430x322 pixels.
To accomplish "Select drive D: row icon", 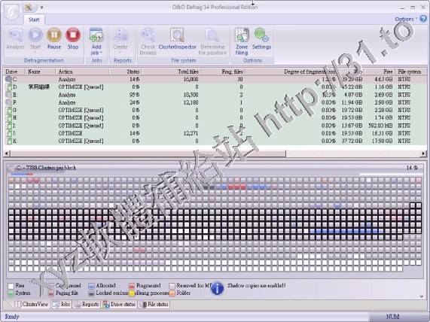I will (9, 87).
